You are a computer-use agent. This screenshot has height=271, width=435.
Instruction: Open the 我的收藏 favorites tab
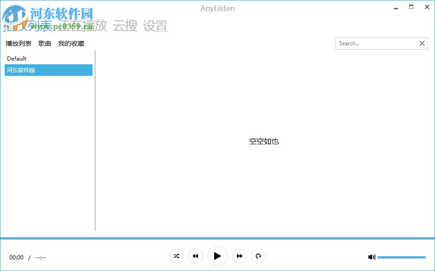[71, 43]
